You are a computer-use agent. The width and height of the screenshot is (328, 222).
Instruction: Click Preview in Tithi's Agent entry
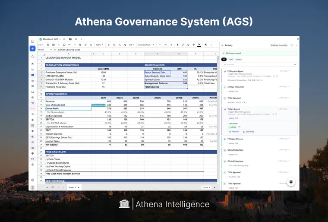click(x=234, y=132)
